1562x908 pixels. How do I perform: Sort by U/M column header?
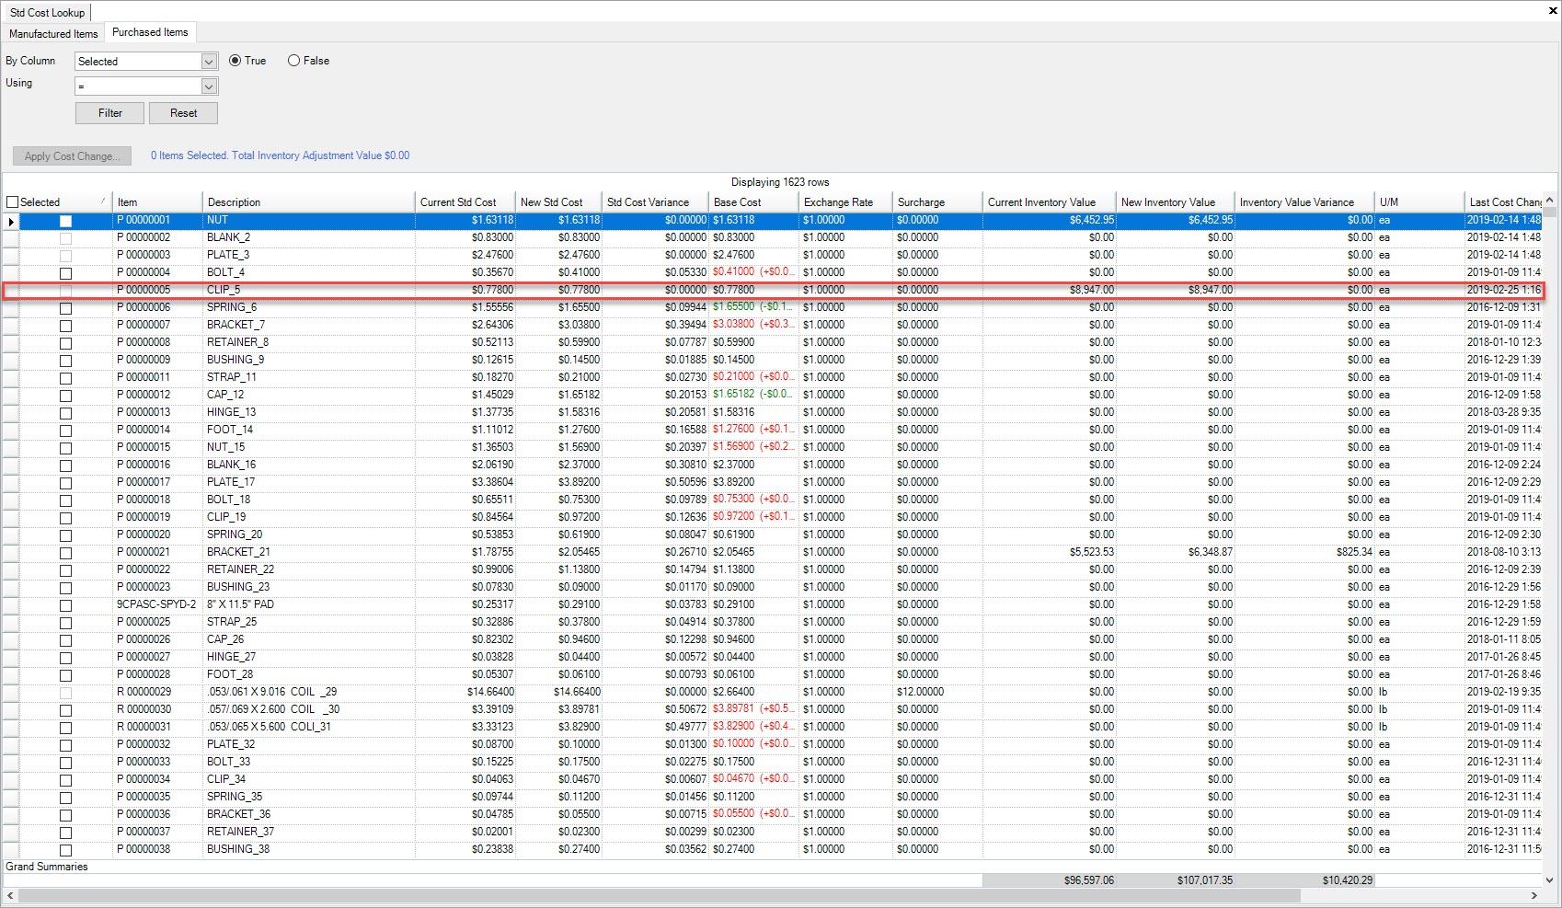[x=1419, y=202]
